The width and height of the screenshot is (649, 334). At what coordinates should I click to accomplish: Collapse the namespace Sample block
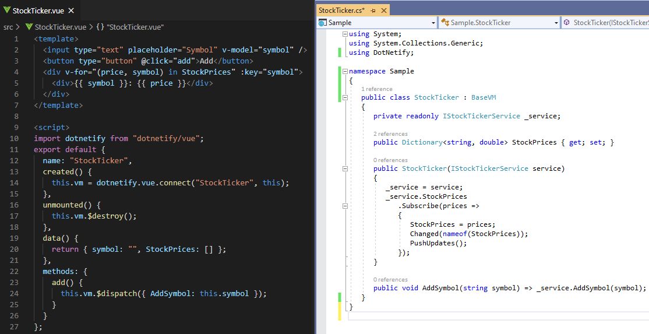coord(345,71)
